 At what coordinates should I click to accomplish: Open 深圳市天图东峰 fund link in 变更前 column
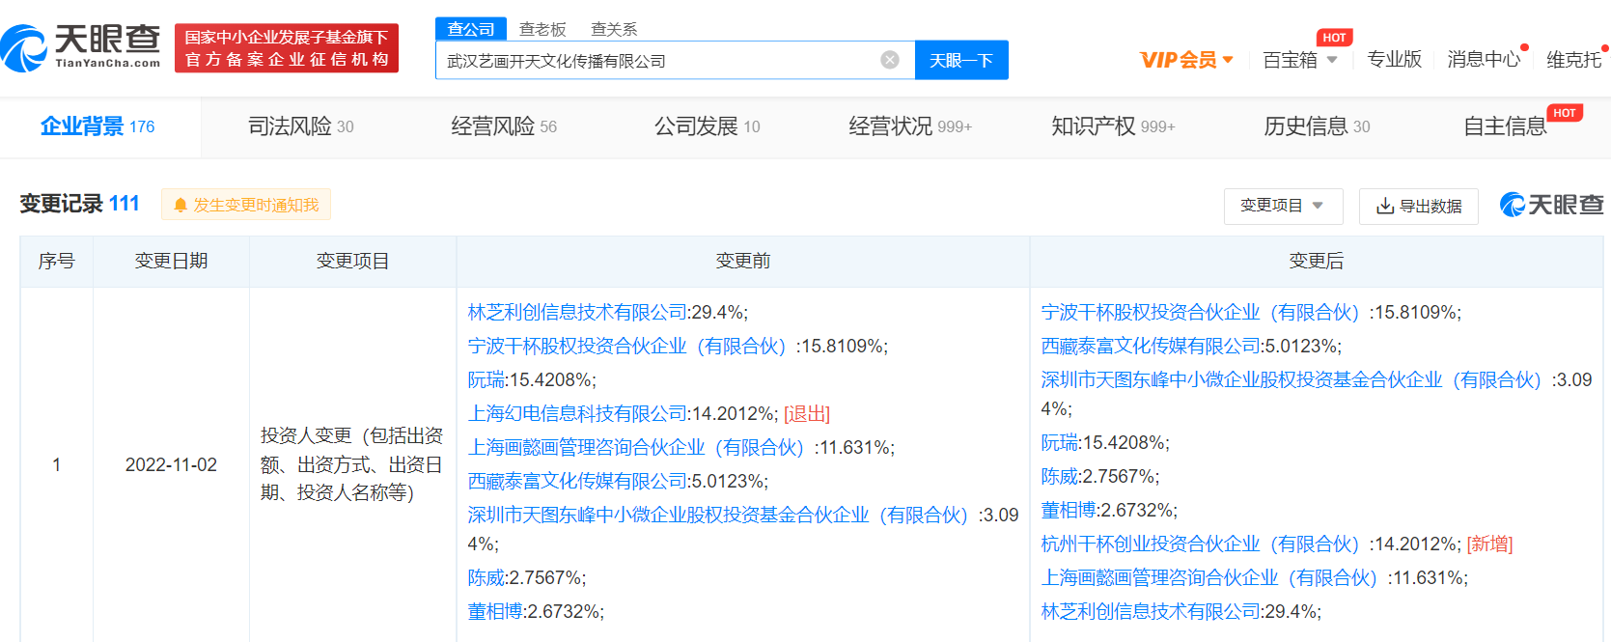718,515
